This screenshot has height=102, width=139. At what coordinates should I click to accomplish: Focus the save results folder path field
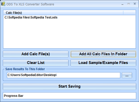[x=64, y=75]
